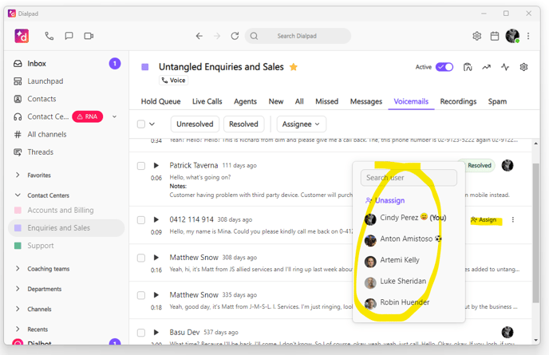Screen dimensions: 549x355
Task: Check the Patrick Taverna voicemail box
Action: click(141, 166)
